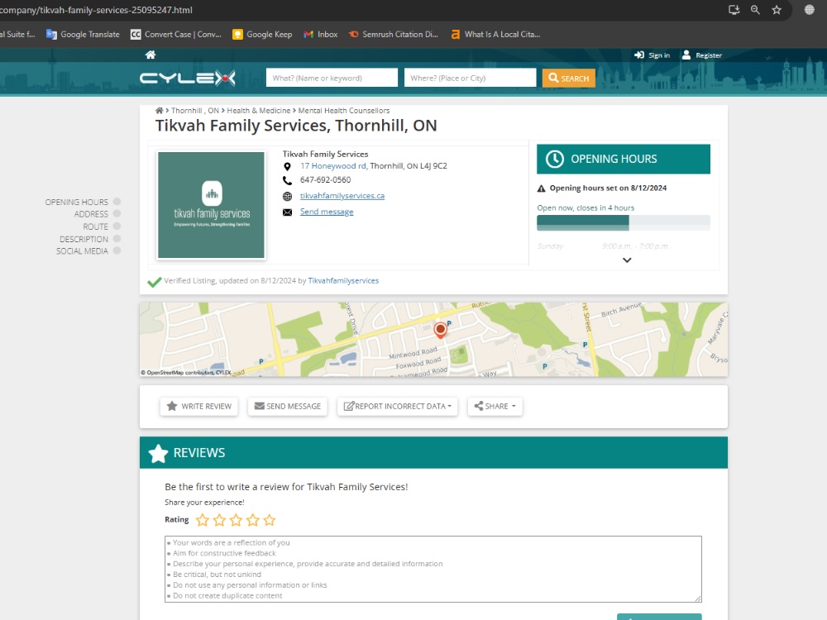Click the browser zoom magnifier icon

point(755,10)
